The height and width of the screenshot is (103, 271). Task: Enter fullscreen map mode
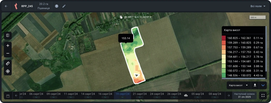pyautogui.click(x=263, y=96)
